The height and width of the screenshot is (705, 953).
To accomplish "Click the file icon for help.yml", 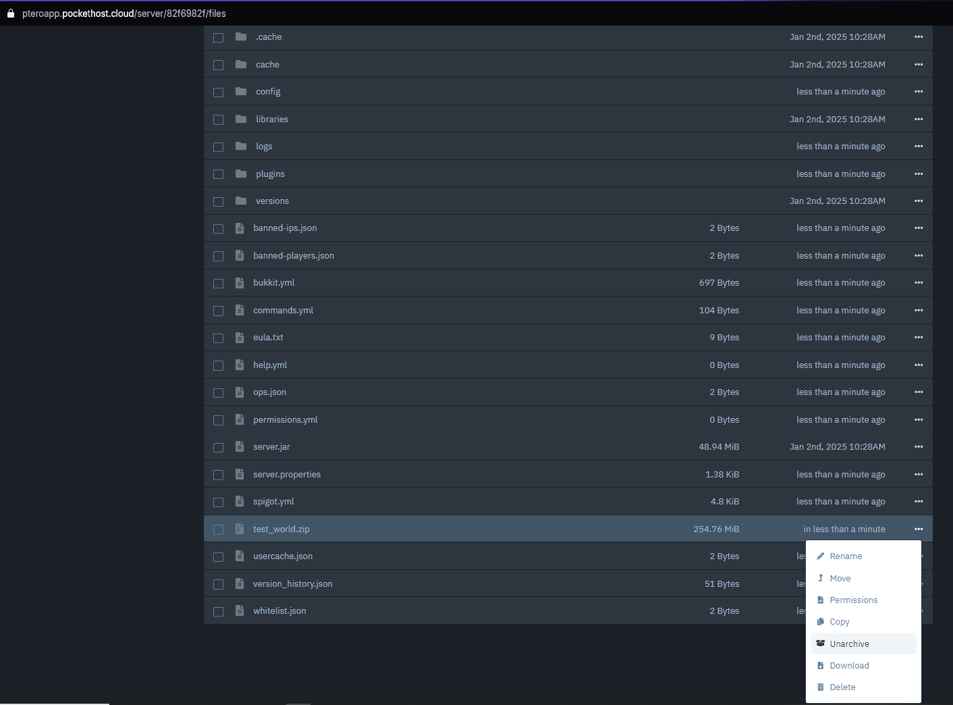I will click(240, 365).
